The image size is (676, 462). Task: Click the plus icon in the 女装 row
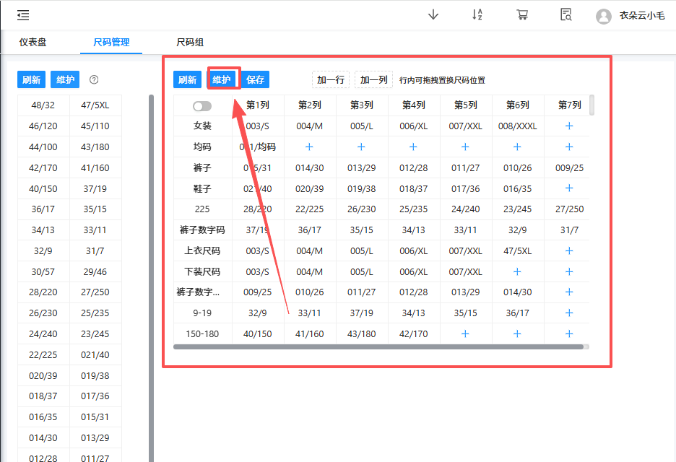pos(569,126)
